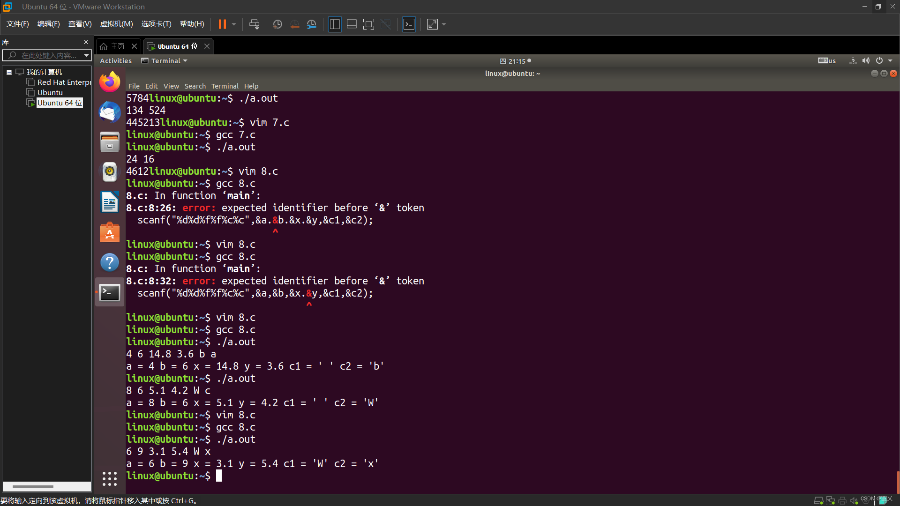Open Ubuntu Software from the dock
The height and width of the screenshot is (506, 900).
[109, 232]
